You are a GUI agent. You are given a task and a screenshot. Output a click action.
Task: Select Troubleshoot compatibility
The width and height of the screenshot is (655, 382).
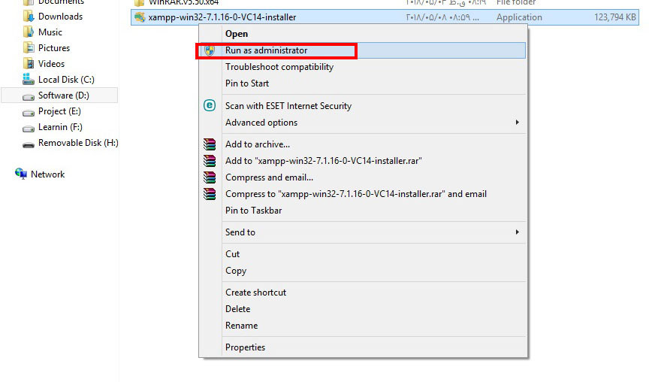pyautogui.click(x=279, y=67)
